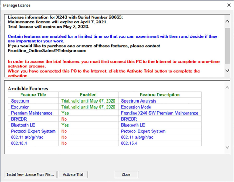Click the Feature Description column header
This screenshot has width=234, height=182.
[160, 95]
